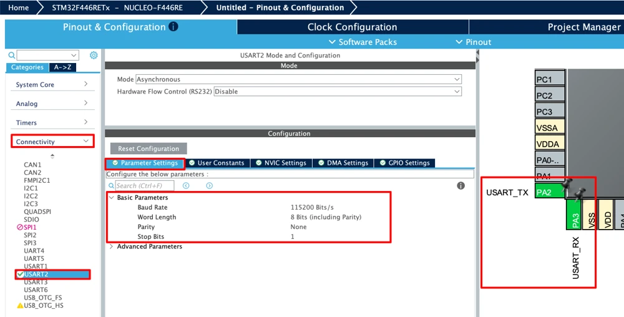The width and height of the screenshot is (624, 317).
Task: Select the A->Z view tab
Action: 62,67
